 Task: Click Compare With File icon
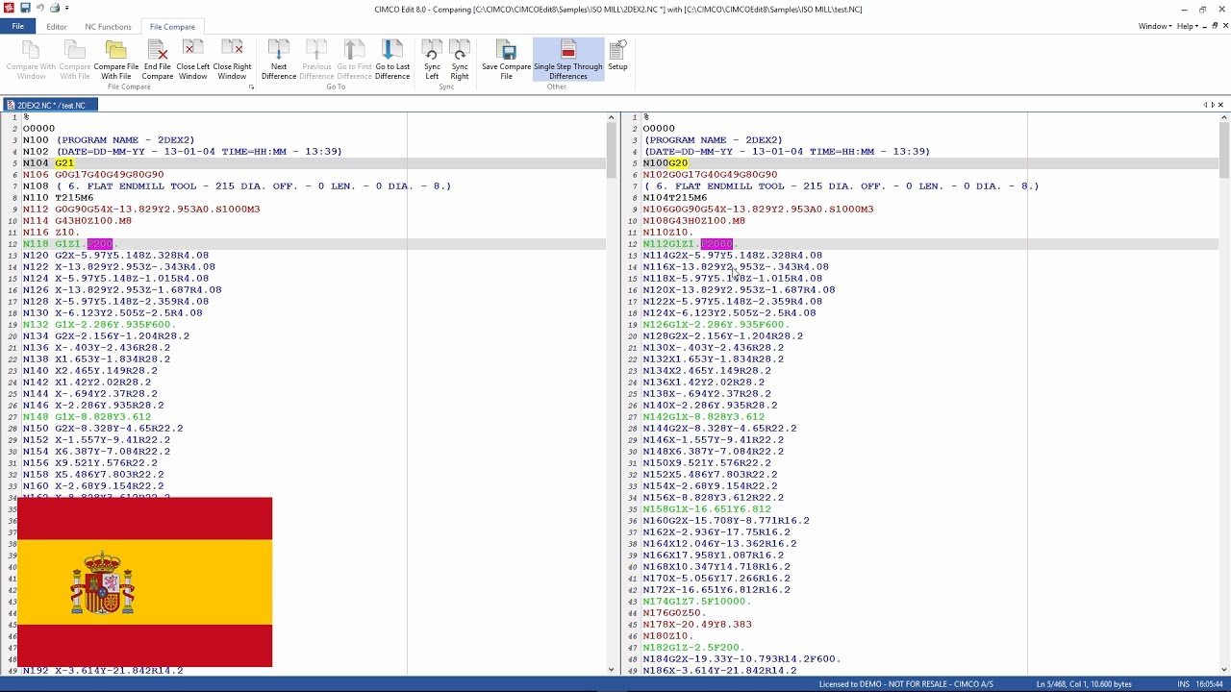(x=75, y=49)
